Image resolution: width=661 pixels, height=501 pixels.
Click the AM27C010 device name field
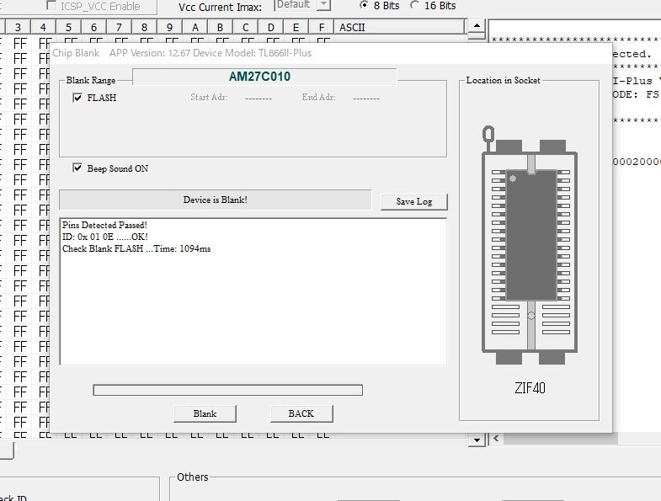point(264,77)
